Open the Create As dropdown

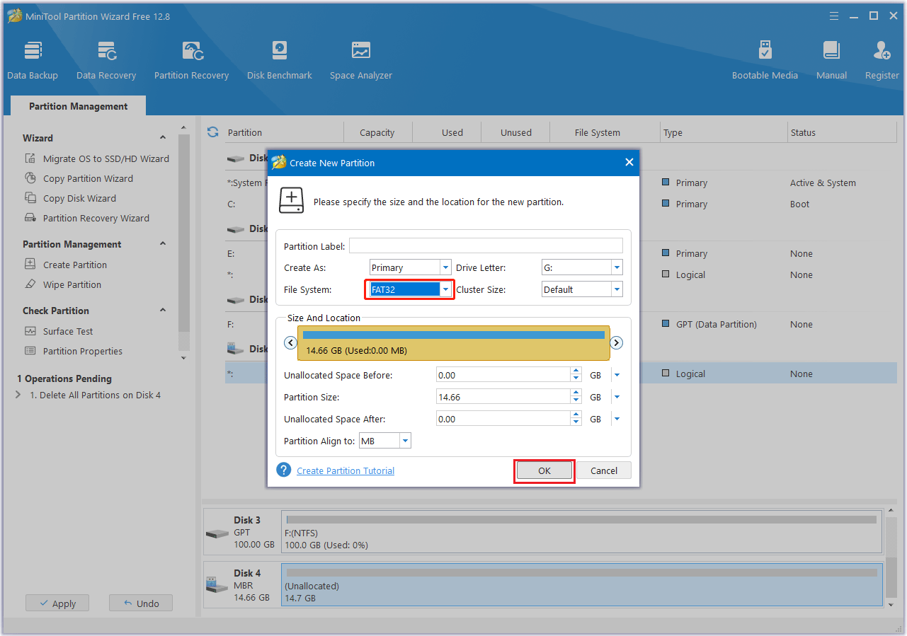445,267
